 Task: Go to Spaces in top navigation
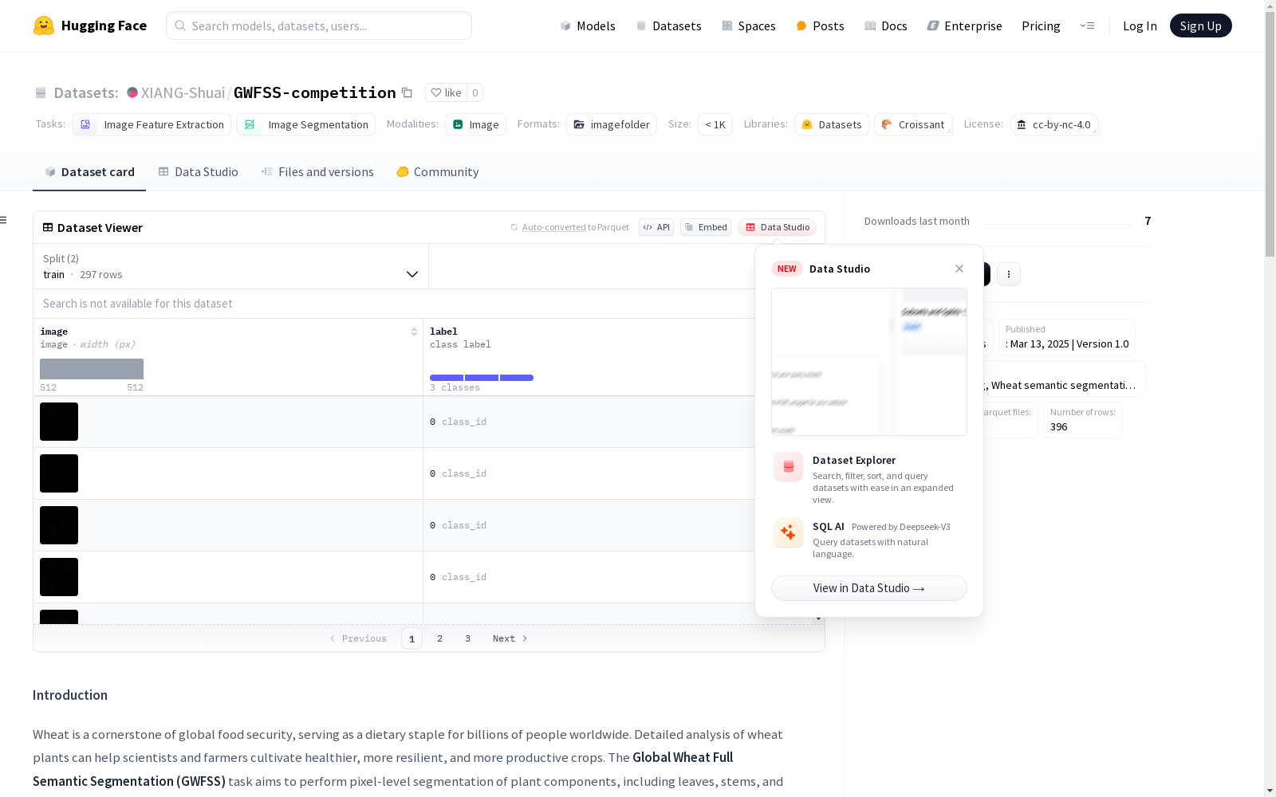click(x=748, y=26)
